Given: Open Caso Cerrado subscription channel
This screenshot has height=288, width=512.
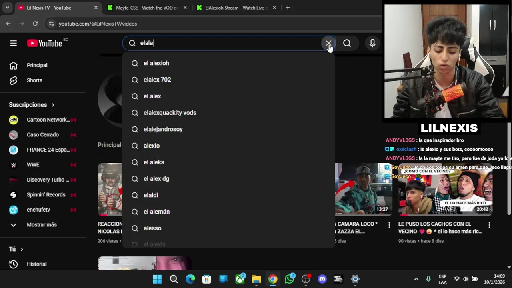Looking at the screenshot, I should click(x=43, y=135).
